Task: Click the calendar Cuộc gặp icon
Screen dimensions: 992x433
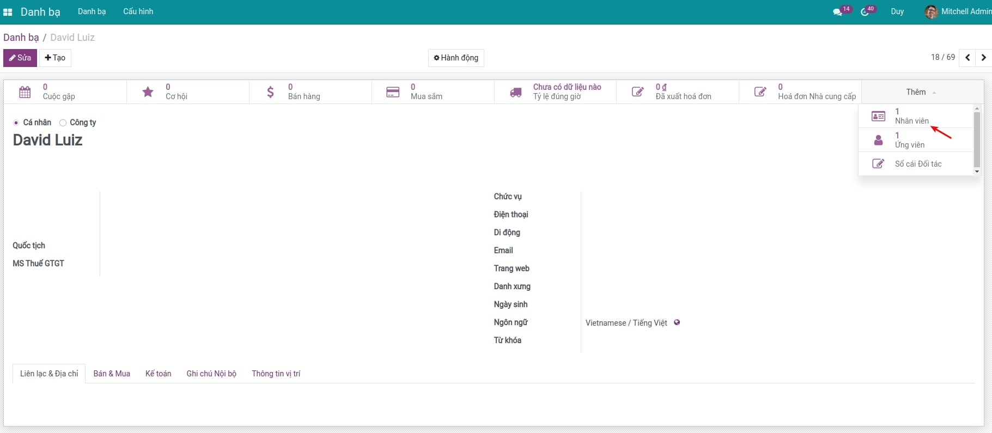Action: click(25, 92)
